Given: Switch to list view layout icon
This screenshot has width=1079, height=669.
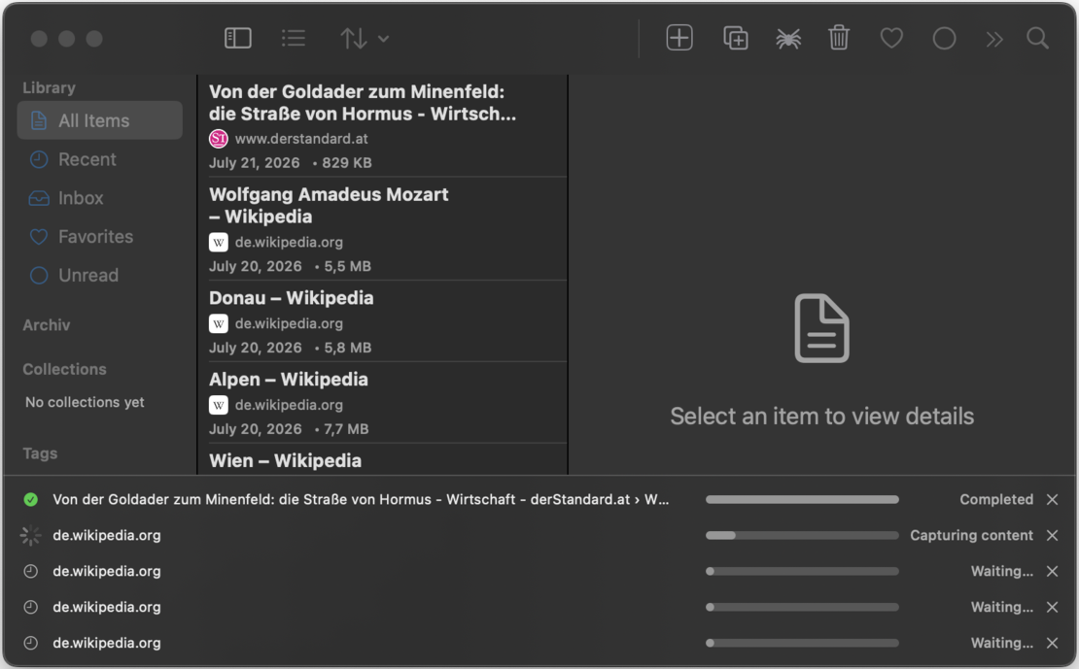Looking at the screenshot, I should 294,38.
